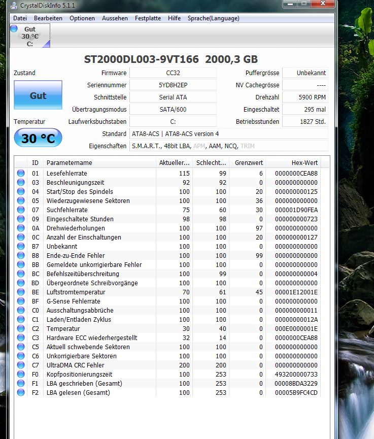The width and height of the screenshot is (374, 439).
Task: Click status icon of Übergeordnete Schreibvorgänge row
Action: click(21, 283)
